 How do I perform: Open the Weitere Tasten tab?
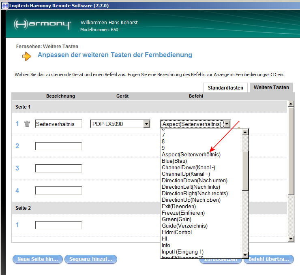coord(271,87)
